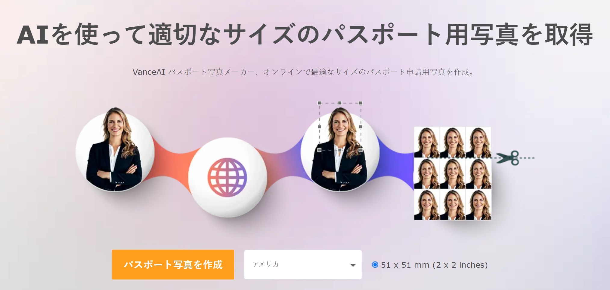
Task: Expand the country list via dropdown arrow
Action: pyautogui.click(x=353, y=265)
